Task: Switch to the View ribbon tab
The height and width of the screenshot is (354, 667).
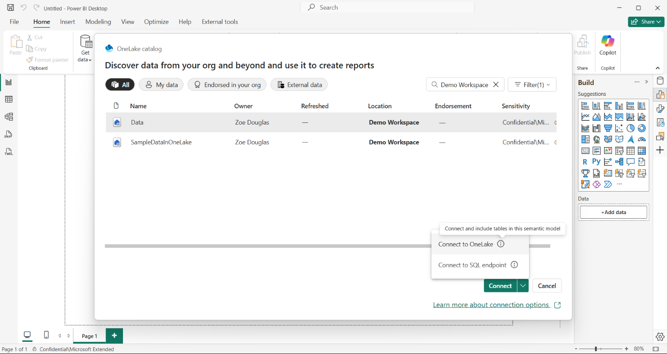Action: pyautogui.click(x=128, y=22)
